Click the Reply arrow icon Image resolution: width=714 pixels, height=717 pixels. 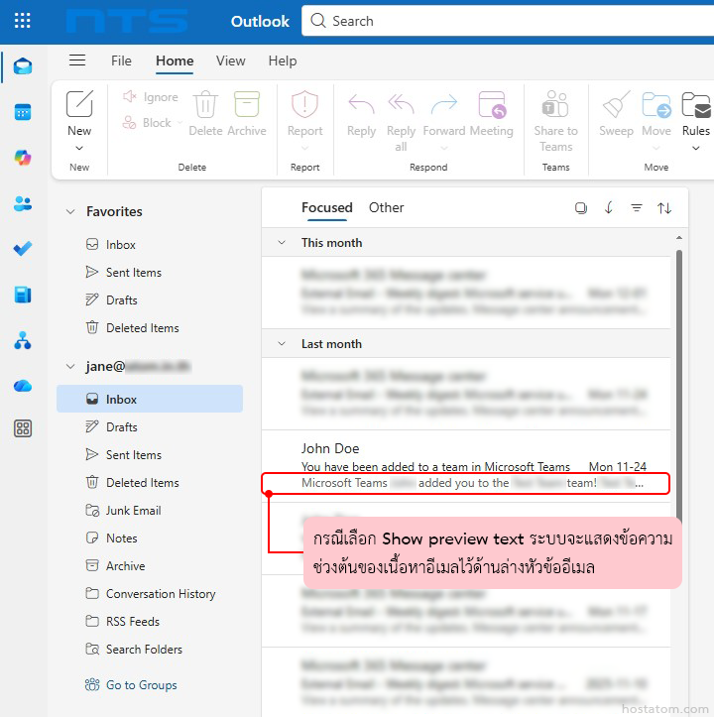click(361, 104)
